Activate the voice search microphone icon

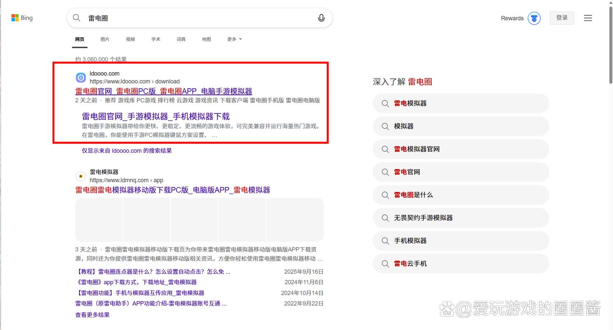pyautogui.click(x=321, y=18)
